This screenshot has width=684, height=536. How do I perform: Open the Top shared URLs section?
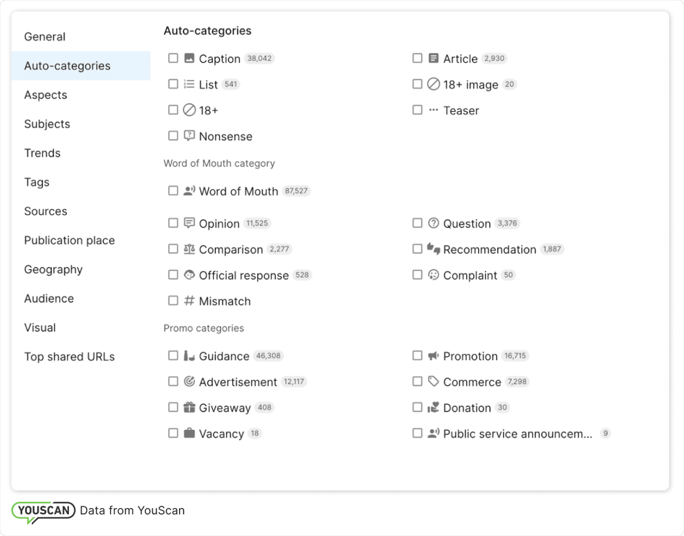69,356
